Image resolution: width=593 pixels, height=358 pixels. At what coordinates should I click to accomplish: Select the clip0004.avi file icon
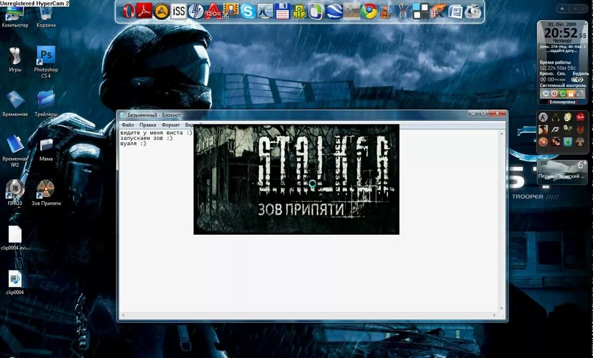[x=15, y=238]
